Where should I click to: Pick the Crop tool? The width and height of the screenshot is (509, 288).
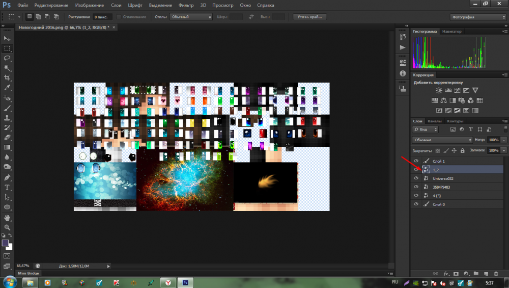(x=7, y=77)
